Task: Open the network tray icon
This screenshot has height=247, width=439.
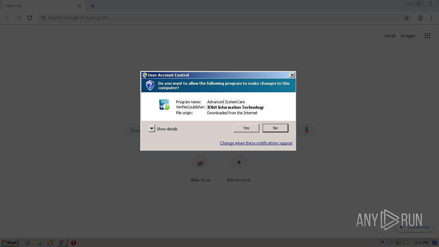Action: (x=398, y=243)
